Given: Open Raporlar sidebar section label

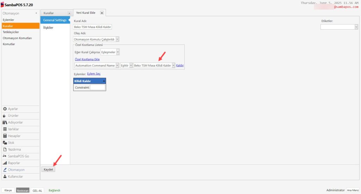Looking at the screenshot, I should pyautogui.click(x=14, y=163).
